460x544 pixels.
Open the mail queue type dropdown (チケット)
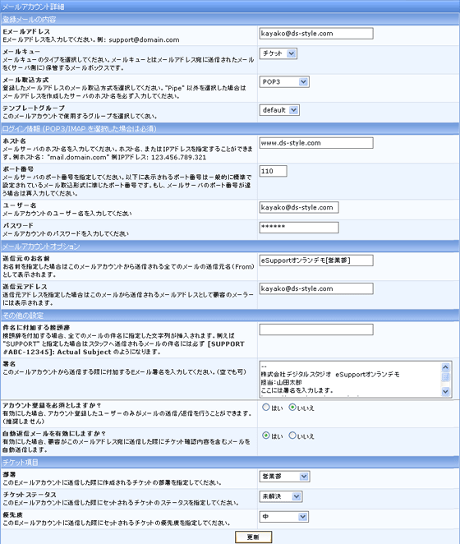coord(278,53)
